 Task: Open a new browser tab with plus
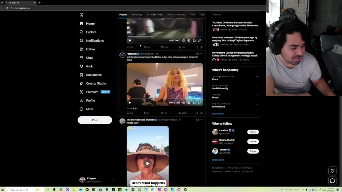[39, 3]
